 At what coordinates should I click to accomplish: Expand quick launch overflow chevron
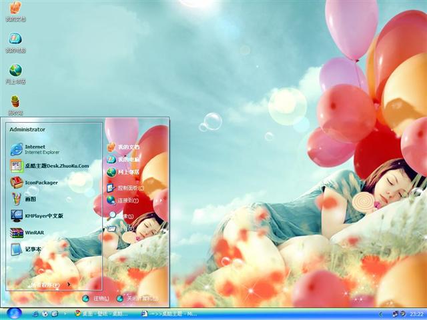(x=65, y=314)
